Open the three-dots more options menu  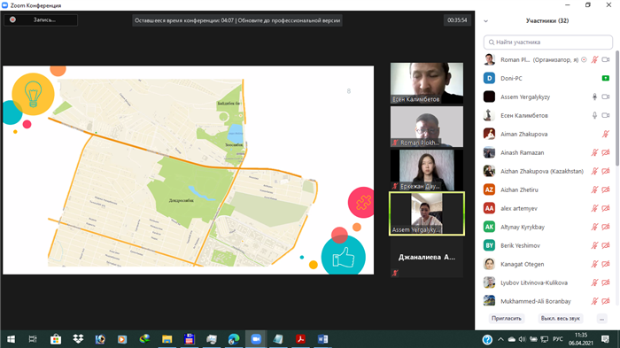tap(601, 319)
